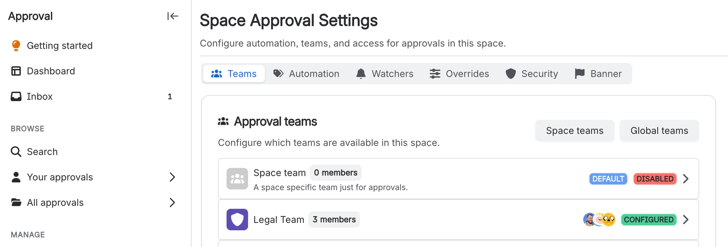Click the Approval sidebar title
Image resolution: width=728 pixels, height=247 pixels.
pos(31,16)
